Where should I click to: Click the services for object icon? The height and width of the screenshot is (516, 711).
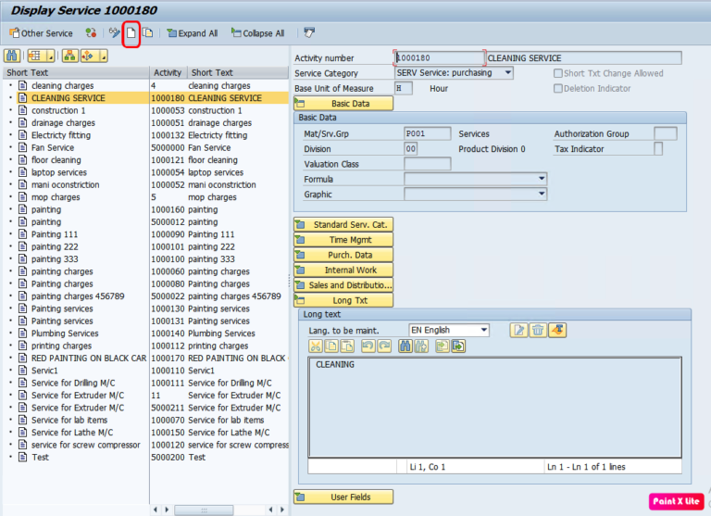coord(309,32)
